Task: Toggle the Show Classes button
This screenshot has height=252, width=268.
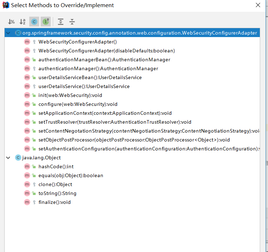Action: (x=34, y=22)
